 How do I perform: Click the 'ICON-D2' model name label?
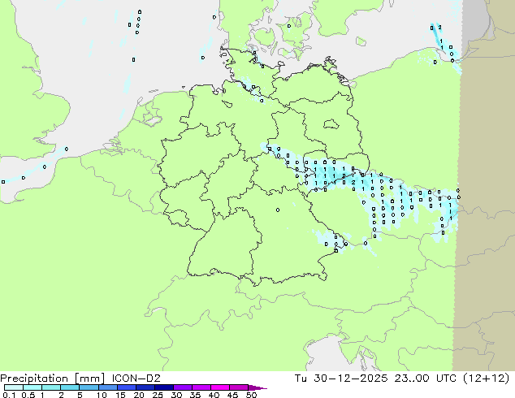tap(136, 379)
